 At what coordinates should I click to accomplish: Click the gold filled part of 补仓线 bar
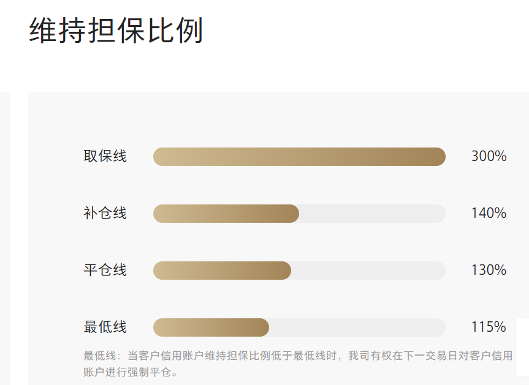tap(226, 214)
